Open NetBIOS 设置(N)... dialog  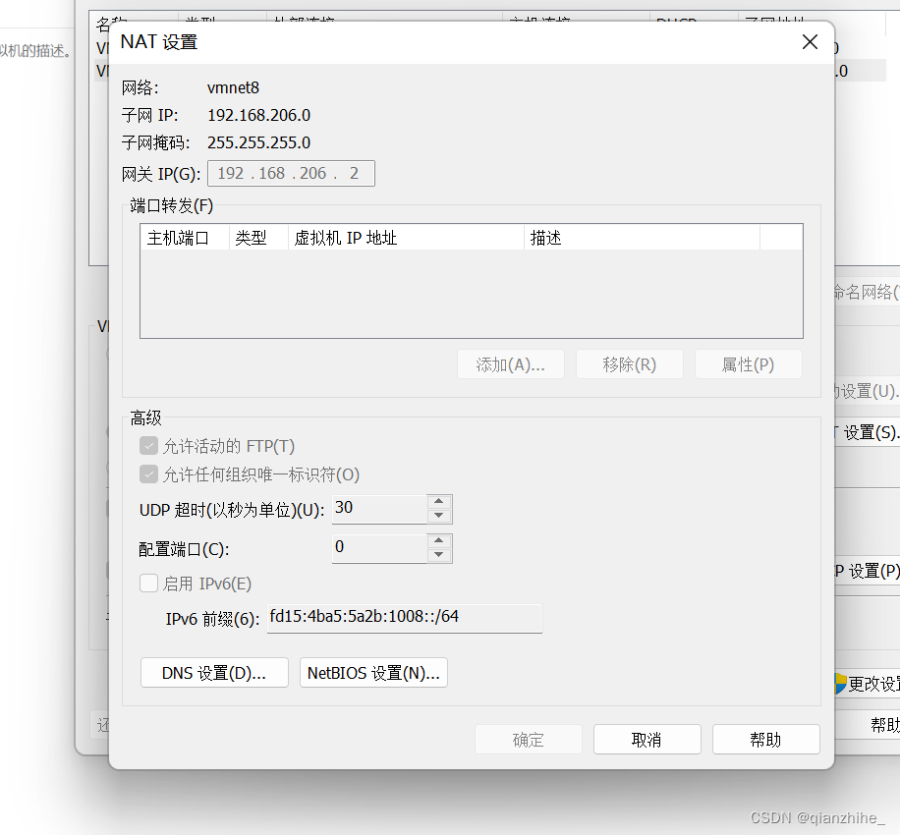[373, 673]
